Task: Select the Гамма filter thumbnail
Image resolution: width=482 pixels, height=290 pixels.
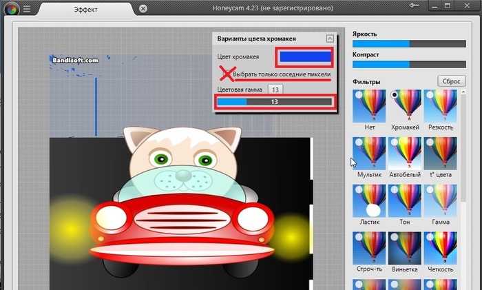Action: pyautogui.click(x=440, y=201)
